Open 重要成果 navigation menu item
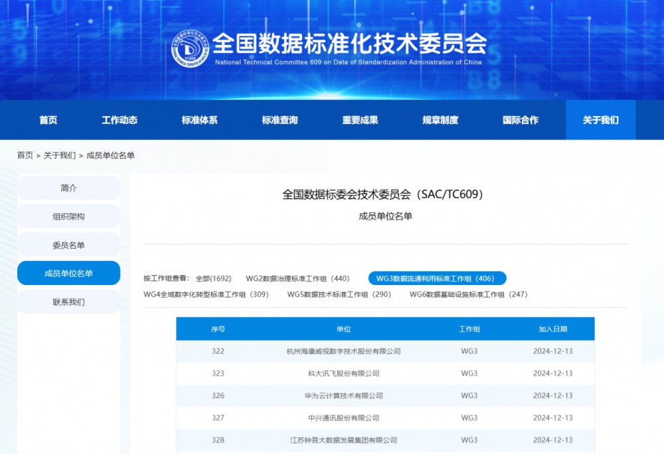664x454 pixels. pos(361,120)
